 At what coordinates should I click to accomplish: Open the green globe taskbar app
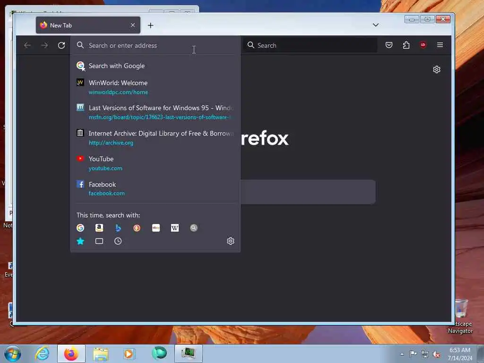pyautogui.click(x=159, y=353)
